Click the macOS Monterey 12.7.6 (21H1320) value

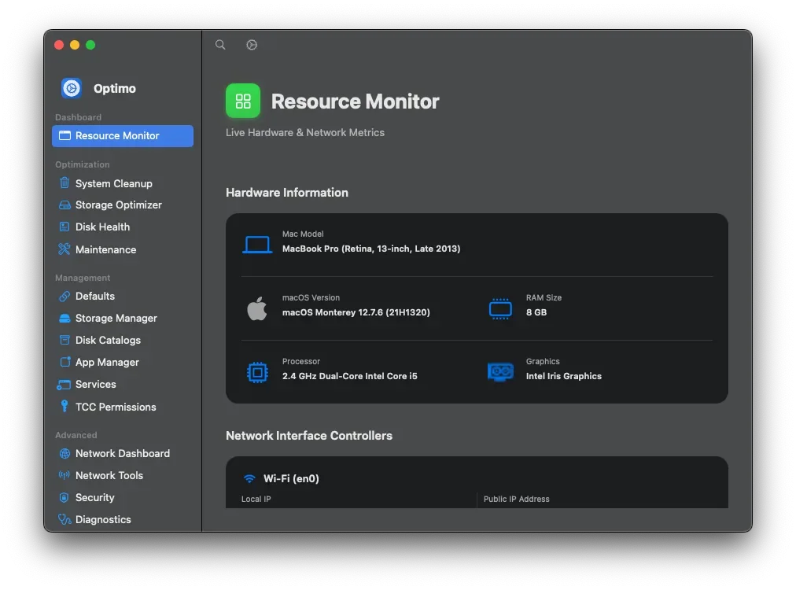356,312
